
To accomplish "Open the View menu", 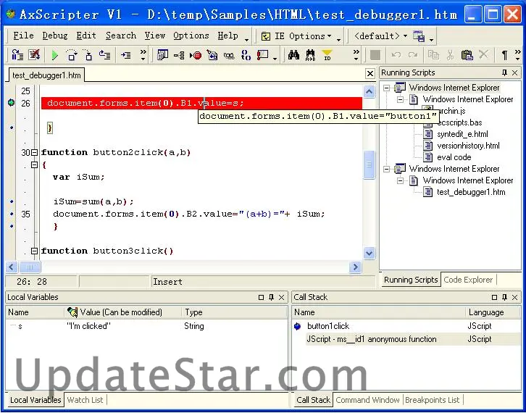I will coord(154,36).
